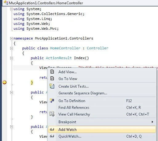The image size is (158, 141).
Task: Open the Breakpoint submenu arrow
Action: (152, 122)
